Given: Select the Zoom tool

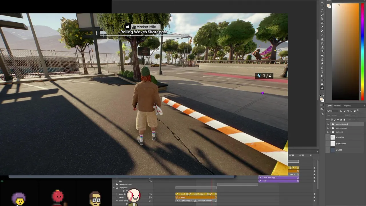Looking at the screenshot, I should (322, 88).
